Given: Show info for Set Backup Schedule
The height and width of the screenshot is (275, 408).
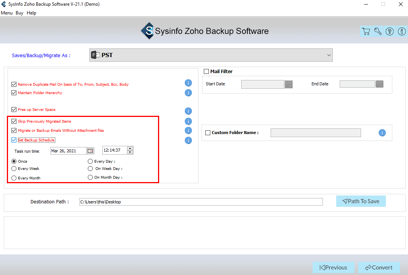Looking at the screenshot, I should pyautogui.click(x=189, y=141).
